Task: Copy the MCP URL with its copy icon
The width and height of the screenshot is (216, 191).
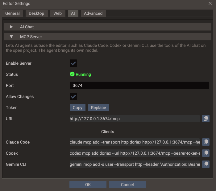Action: [x=206, y=119]
